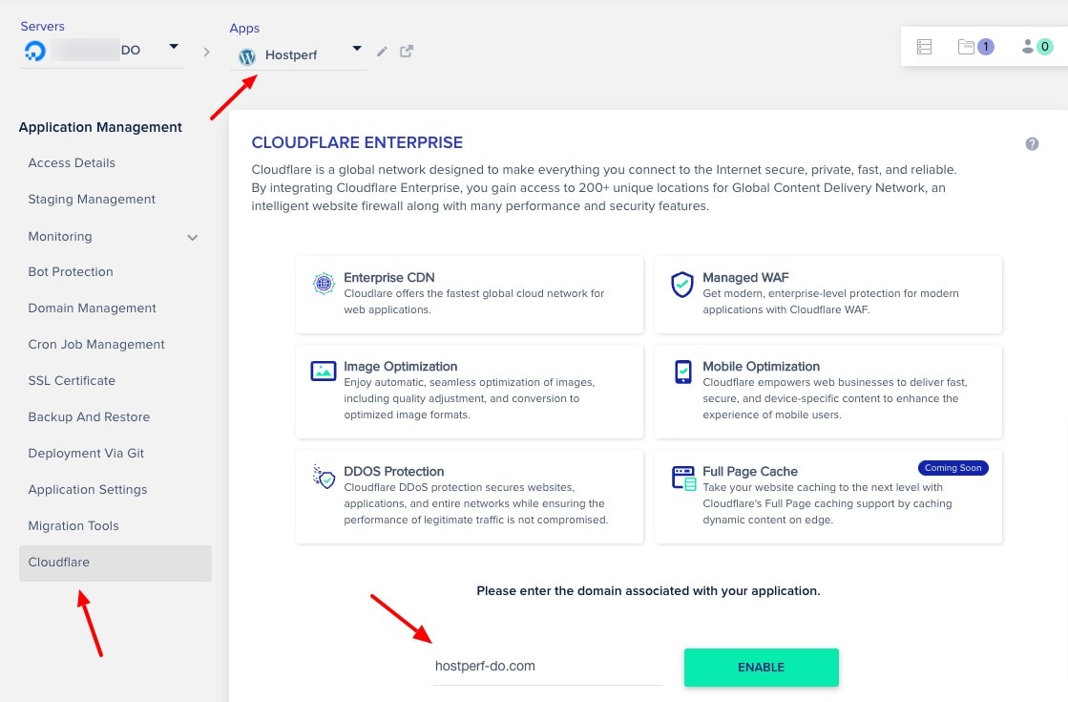Open the Servers dropdown arrow
This screenshot has height=702, width=1068.
click(x=174, y=47)
